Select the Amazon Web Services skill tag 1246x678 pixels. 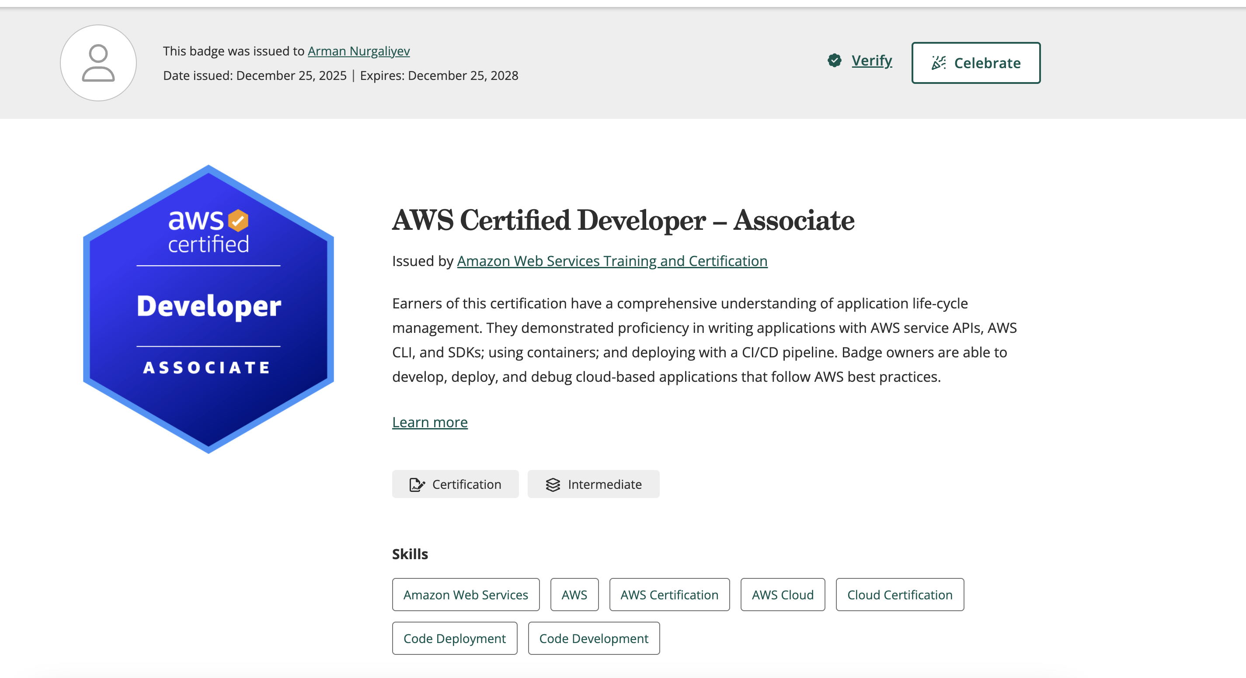(x=466, y=595)
